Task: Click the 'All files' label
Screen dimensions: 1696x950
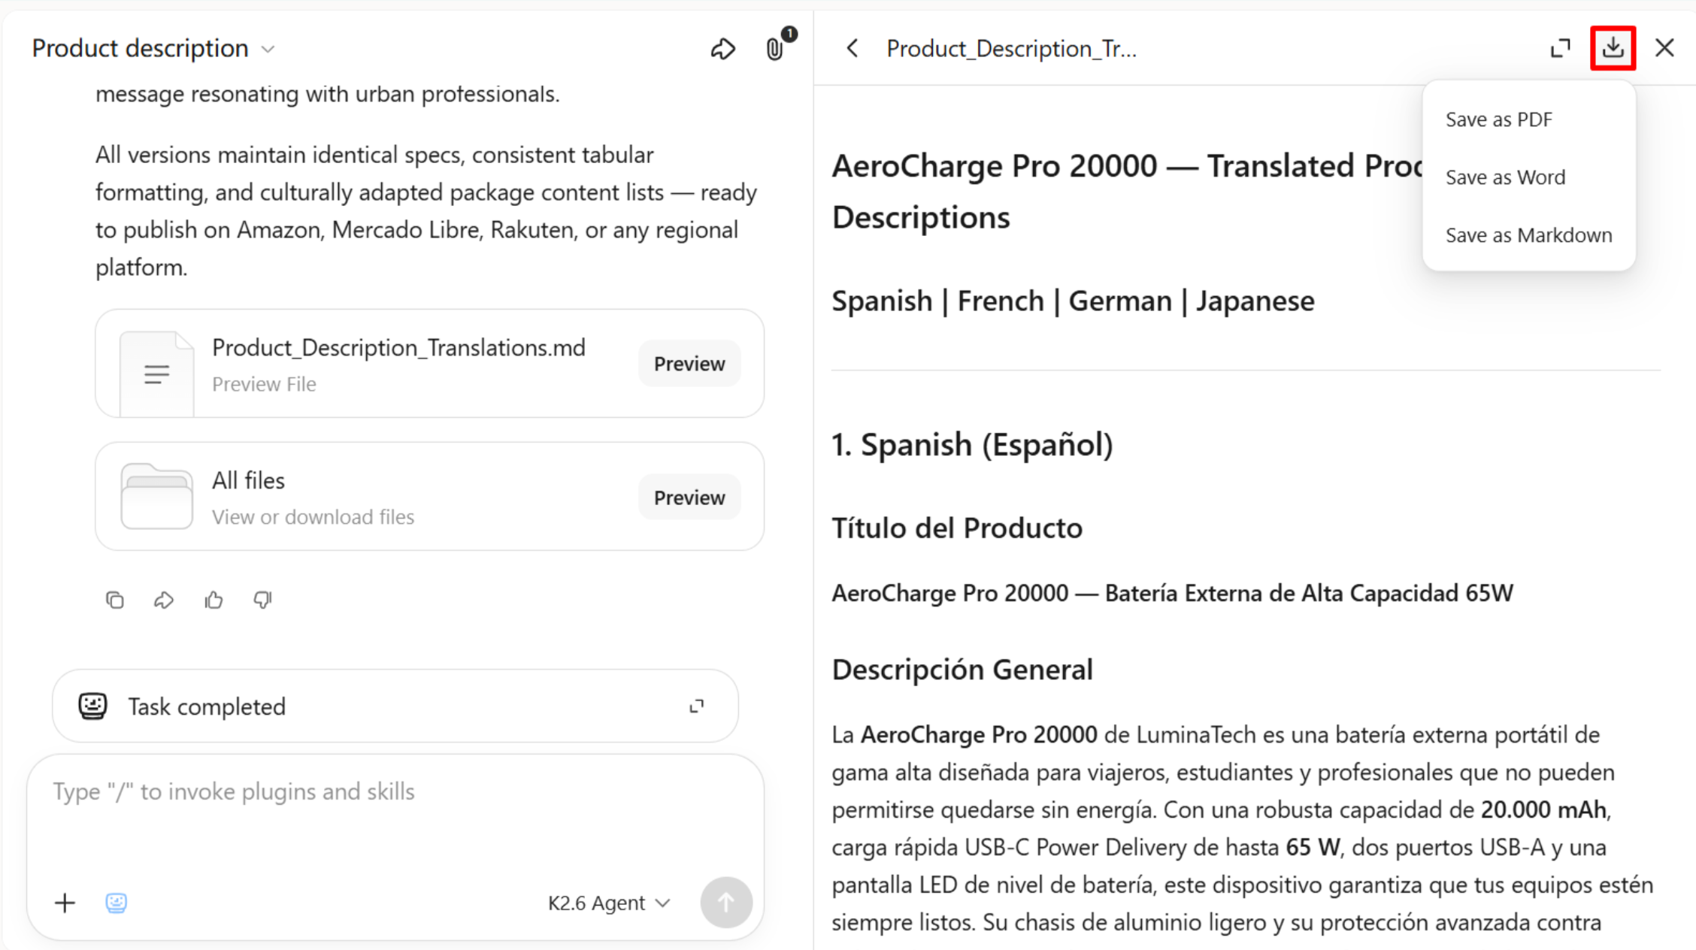Action: click(x=248, y=481)
